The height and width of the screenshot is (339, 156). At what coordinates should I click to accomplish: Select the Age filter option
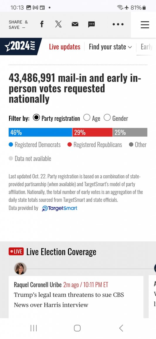(x=92, y=118)
